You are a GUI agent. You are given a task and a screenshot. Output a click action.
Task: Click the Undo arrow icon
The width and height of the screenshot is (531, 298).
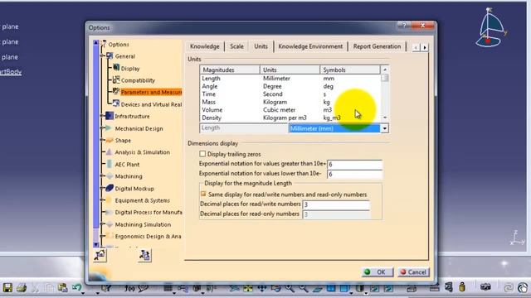[x=76, y=287]
